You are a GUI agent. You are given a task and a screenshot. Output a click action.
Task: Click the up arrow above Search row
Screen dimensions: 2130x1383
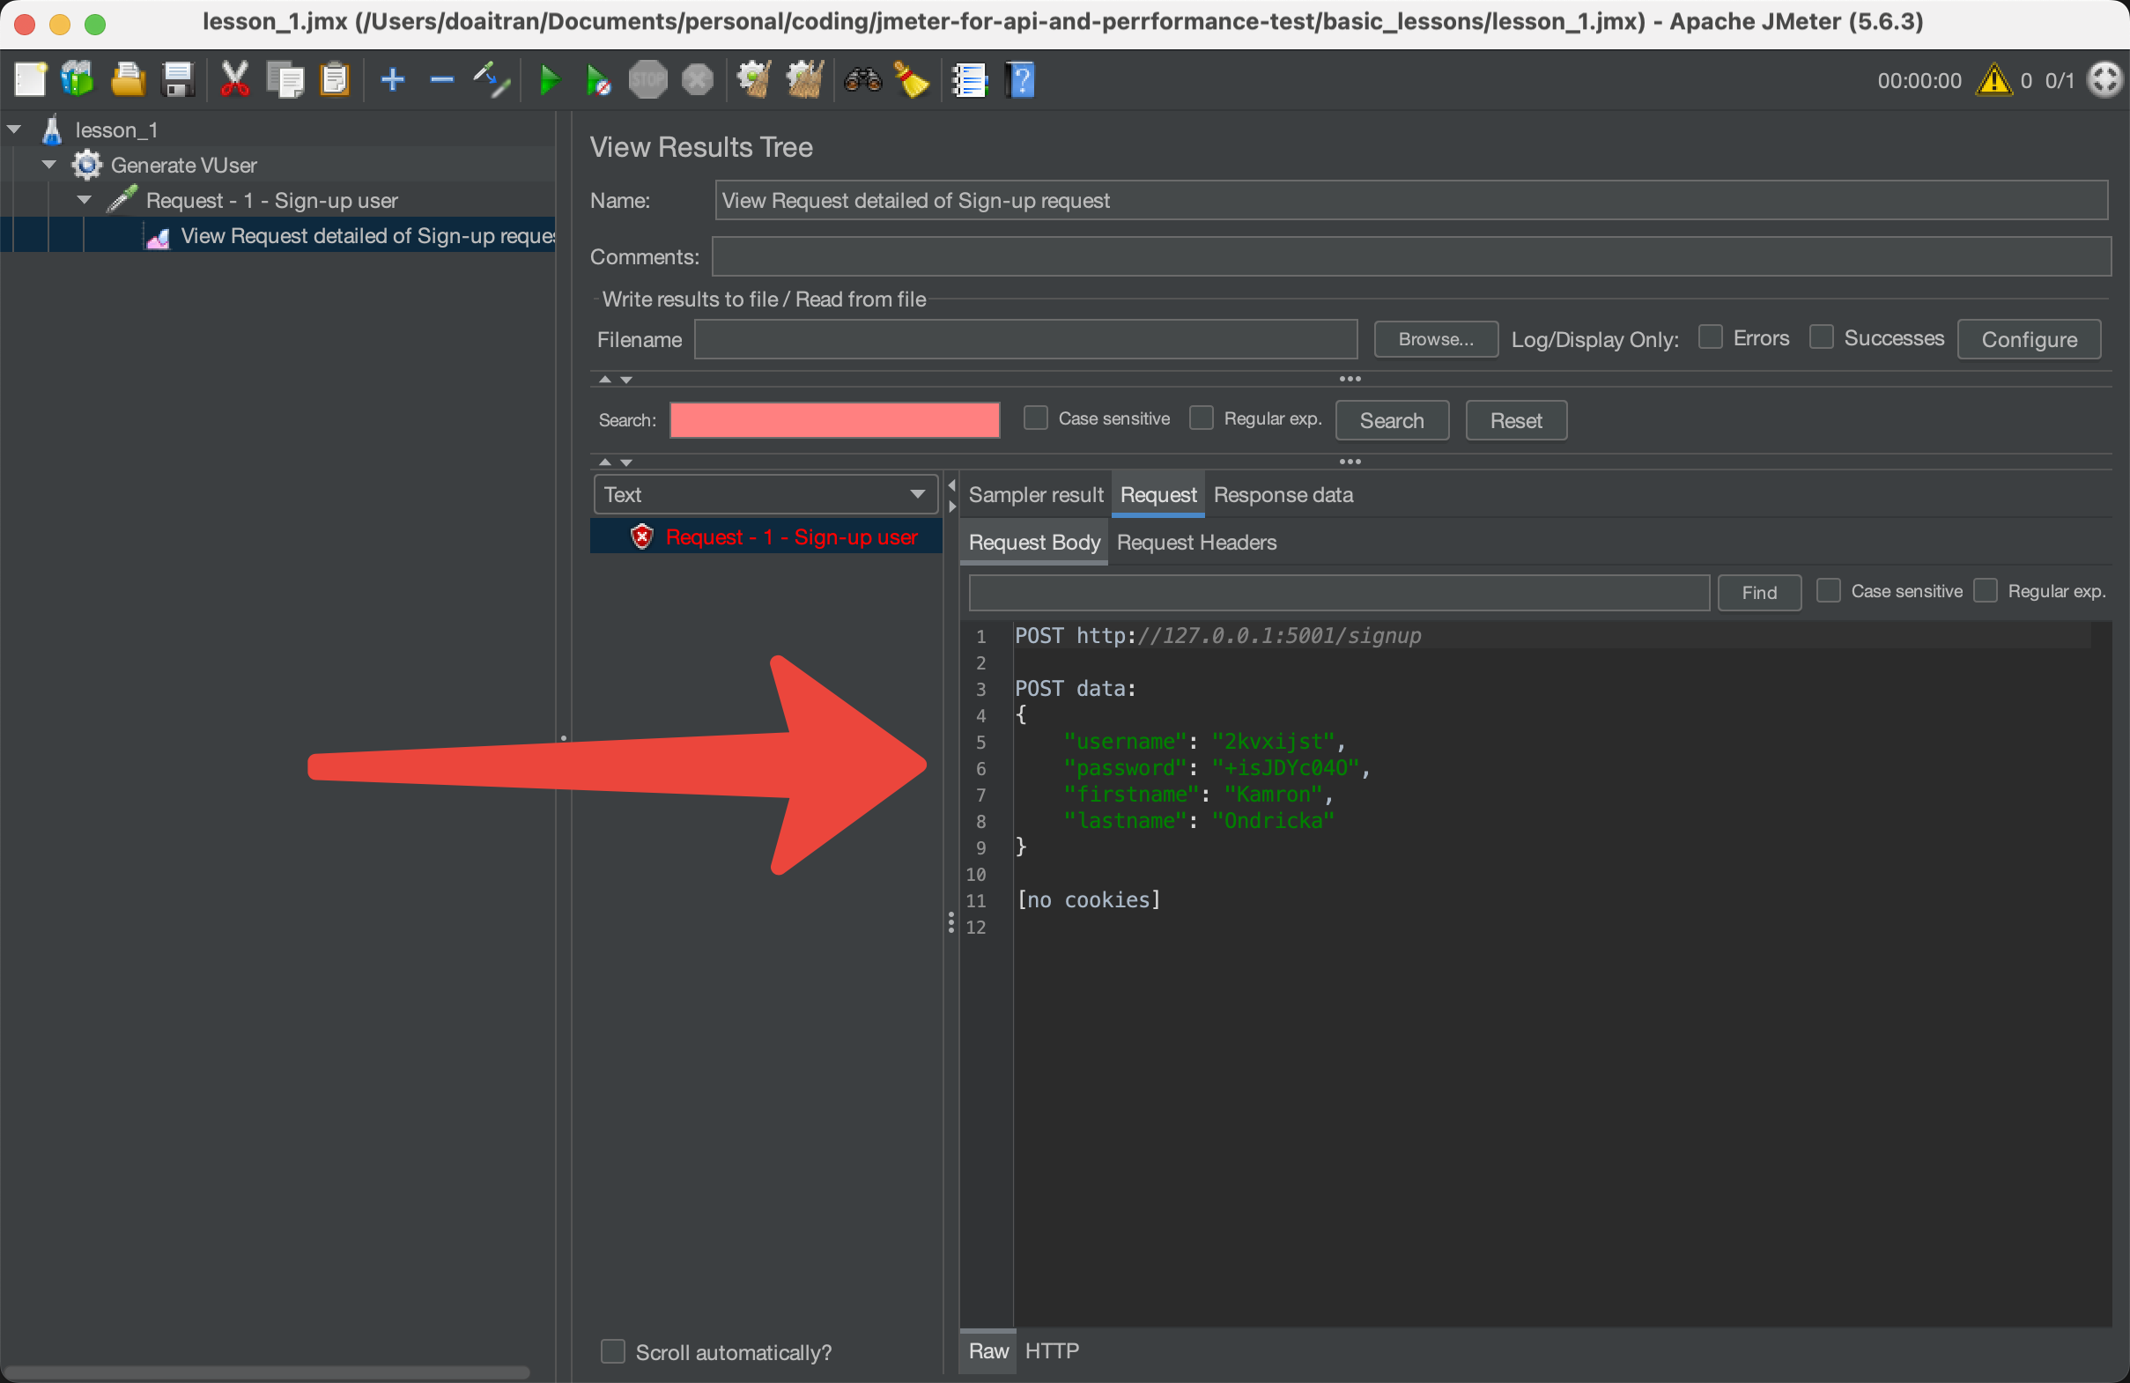point(605,380)
